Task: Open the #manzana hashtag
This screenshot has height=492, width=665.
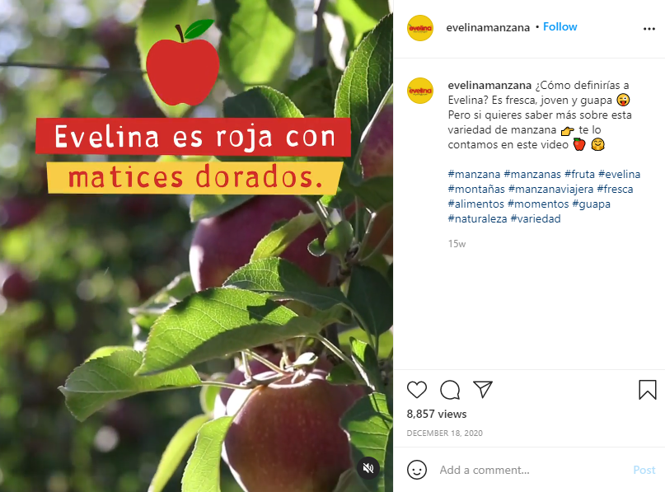Action: tap(474, 174)
